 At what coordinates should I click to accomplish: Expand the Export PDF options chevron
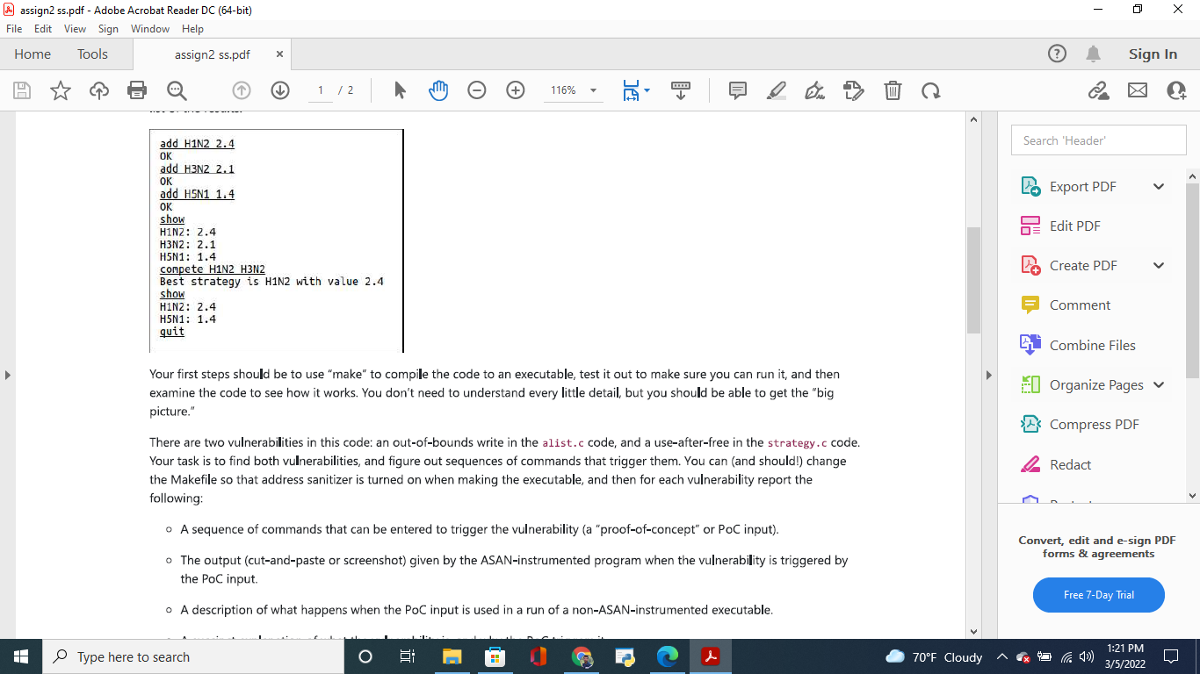pos(1158,186)
